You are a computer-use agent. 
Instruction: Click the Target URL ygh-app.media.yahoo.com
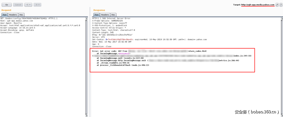tap(258, 5)
